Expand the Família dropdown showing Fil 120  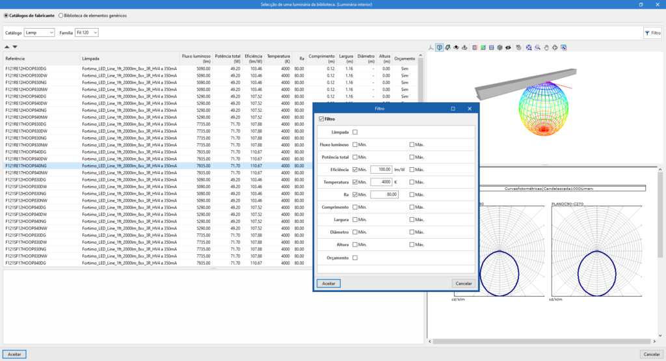tap(86, 32)
